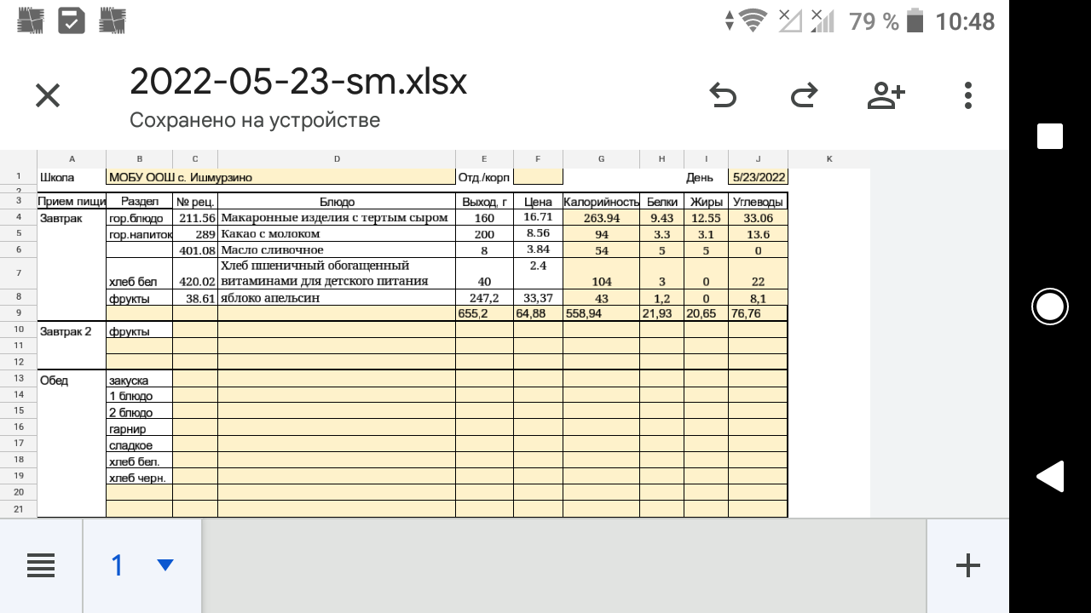Tap the undo arrow icon

click(723, 96)
